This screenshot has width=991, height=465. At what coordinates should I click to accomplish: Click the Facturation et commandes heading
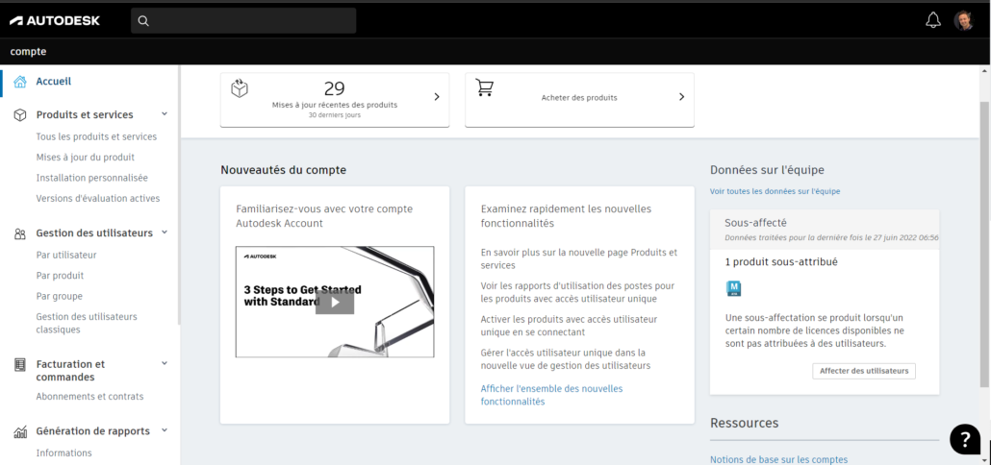70,370
